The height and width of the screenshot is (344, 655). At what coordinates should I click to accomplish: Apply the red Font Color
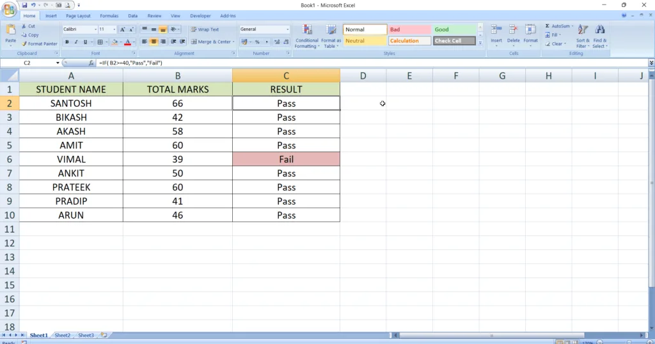point(128,42)
